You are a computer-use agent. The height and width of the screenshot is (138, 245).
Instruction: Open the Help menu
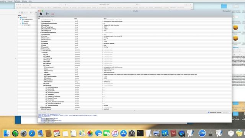(30, 1)
